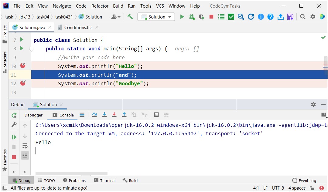Screen dimensions: 328x192
Task: Toggle soft-wrap in console
Action: pos(25,145)
